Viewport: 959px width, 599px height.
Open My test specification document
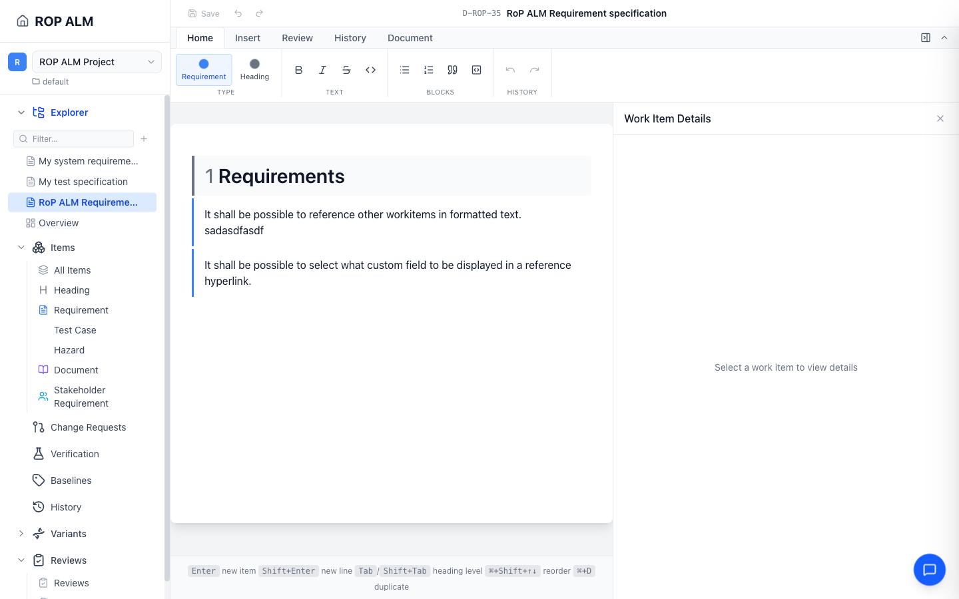pos(82,182)
